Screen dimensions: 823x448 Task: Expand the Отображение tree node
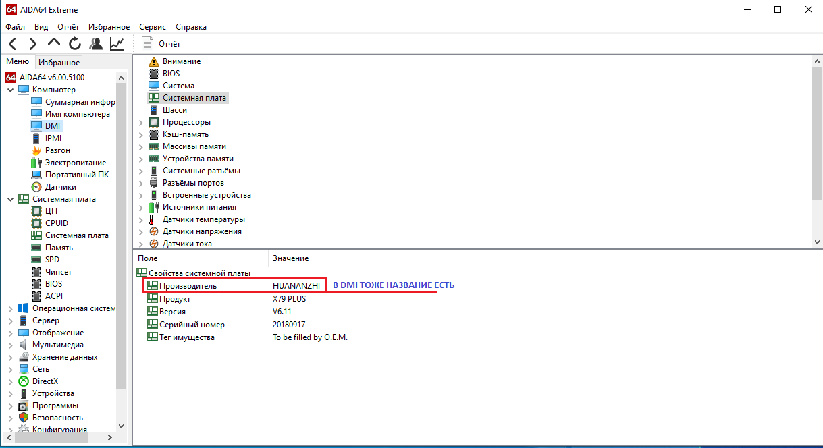(x=10, y=333)
